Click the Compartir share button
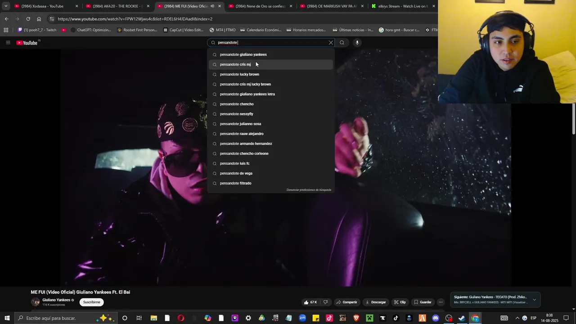 347,302
